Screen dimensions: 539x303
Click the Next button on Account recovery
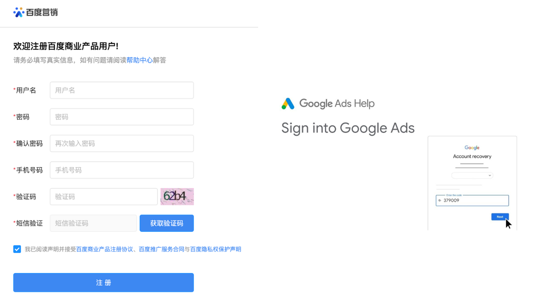tap(500, 217)
